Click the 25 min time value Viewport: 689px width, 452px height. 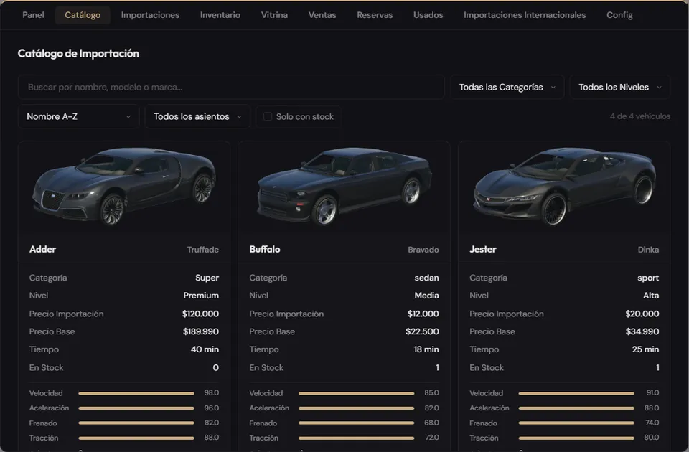pos(645,349)
